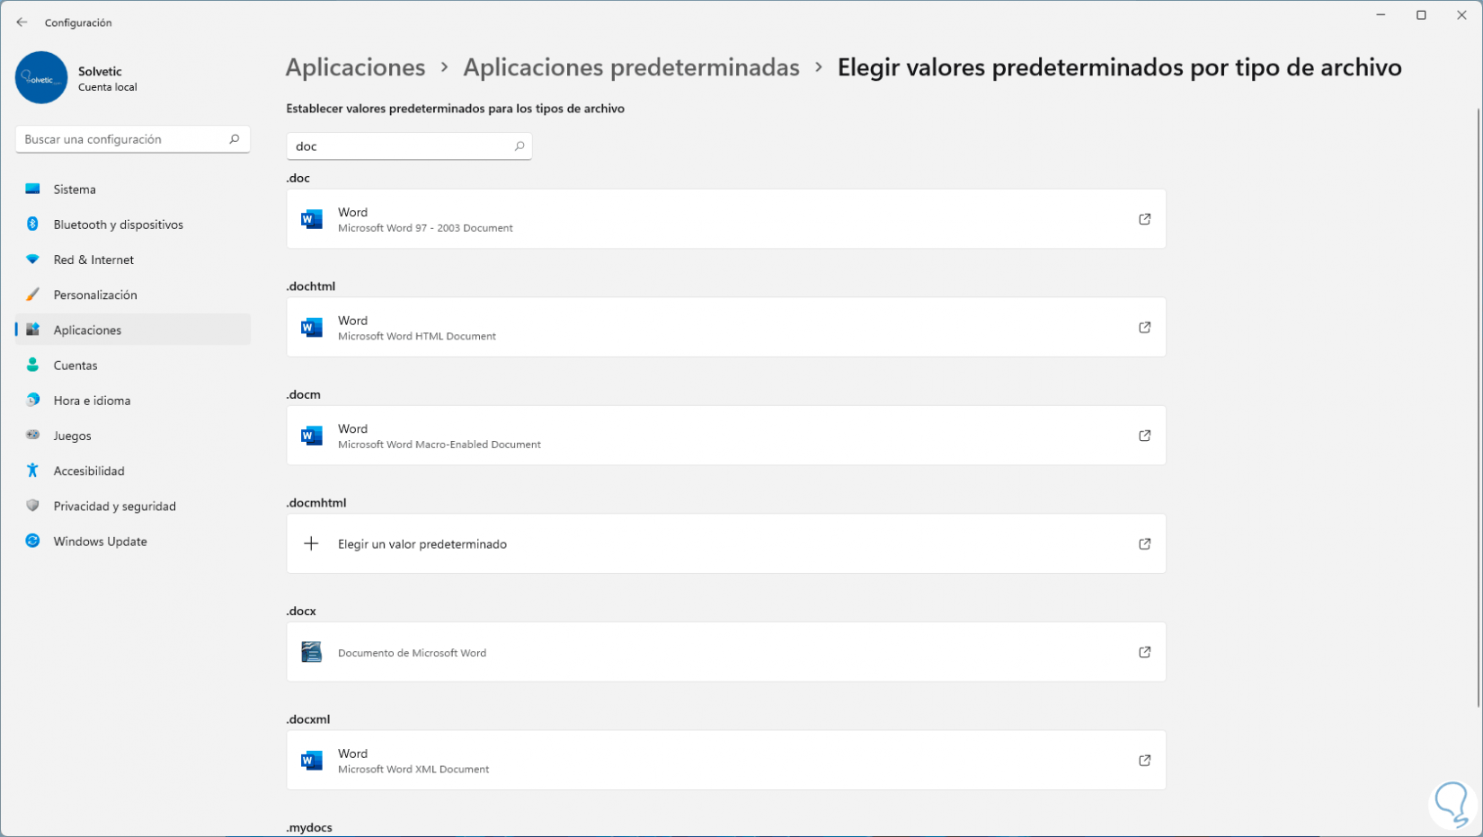Click the page's vertical scrollbar
Screen dimensions: 1483x837
(x=1479, y=409)
